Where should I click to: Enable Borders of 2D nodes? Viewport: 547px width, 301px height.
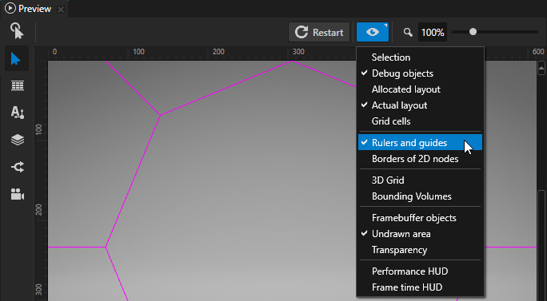pyautogui.click(x=420, y=159)
